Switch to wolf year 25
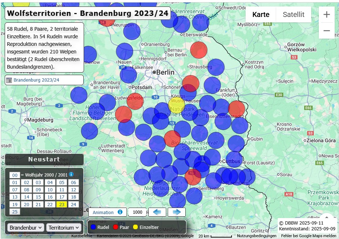339x239 pixels. 14,212
